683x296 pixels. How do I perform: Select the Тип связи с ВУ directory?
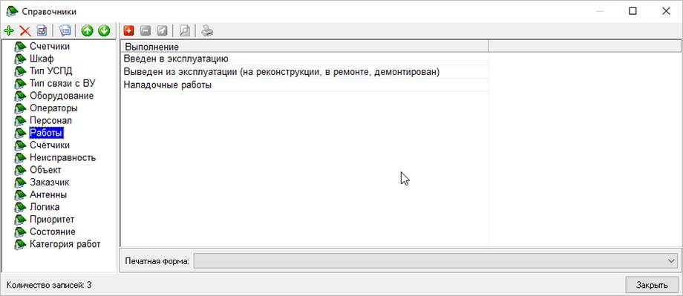pos(62,83)
